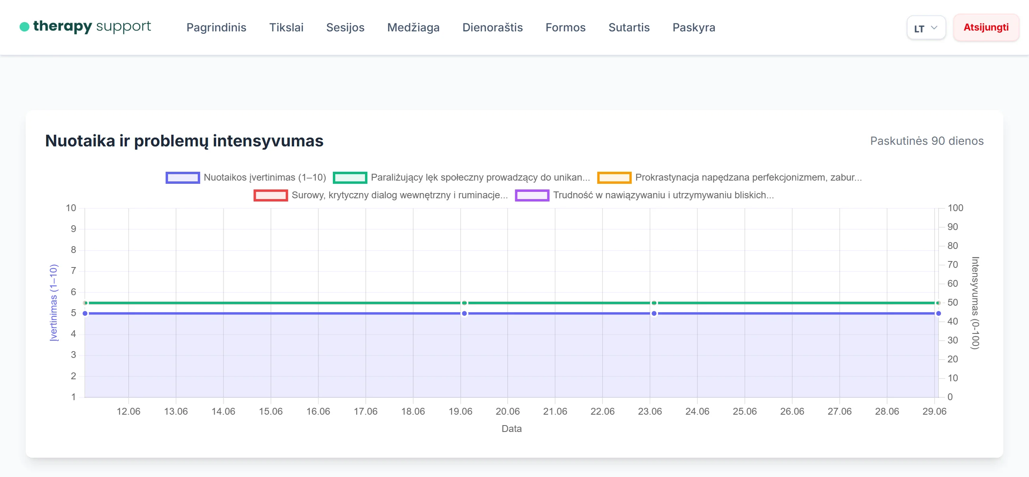1029x477 pixels.
Task: Select the blue mood point at 19.06
Action: 464,313
